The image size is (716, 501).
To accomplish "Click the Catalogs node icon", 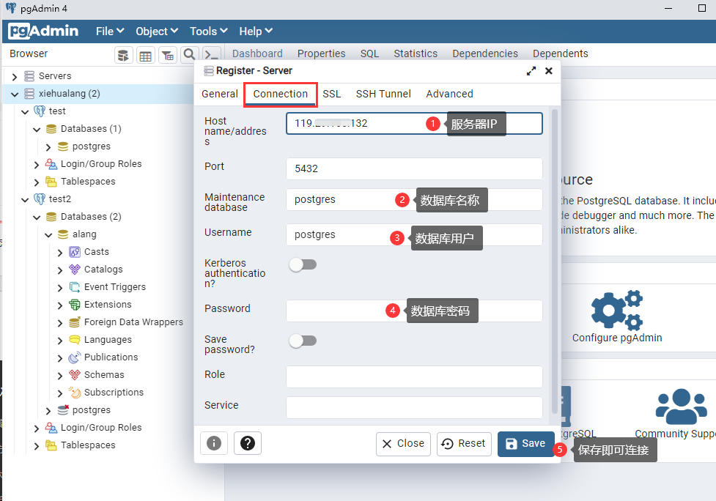I will [75, 270].
